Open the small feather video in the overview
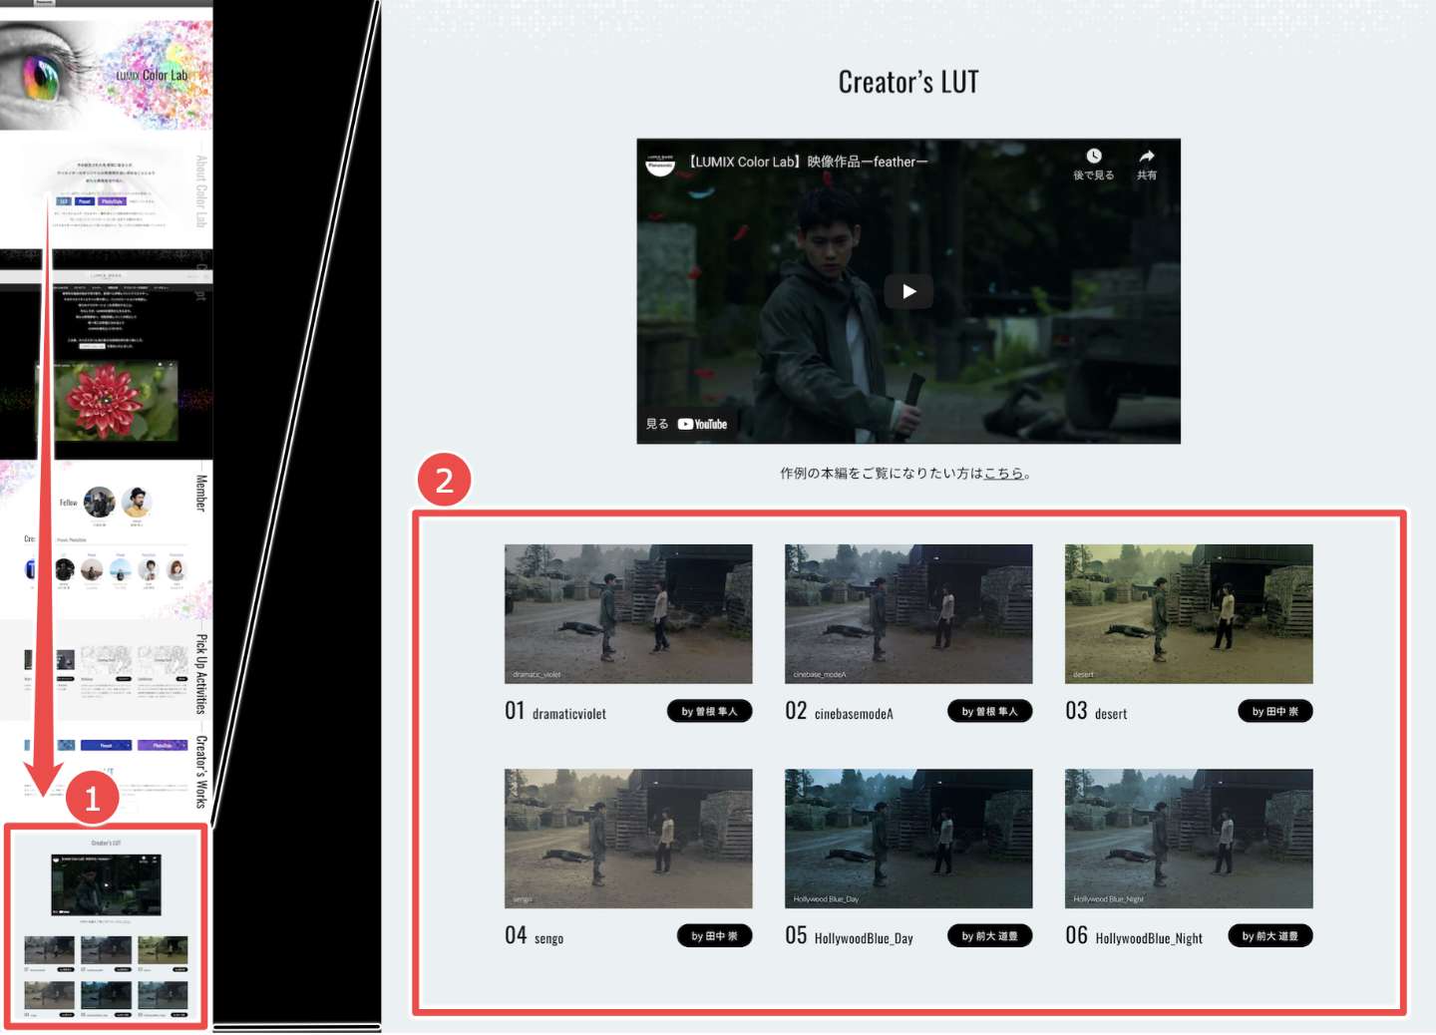 pos(106,884)
